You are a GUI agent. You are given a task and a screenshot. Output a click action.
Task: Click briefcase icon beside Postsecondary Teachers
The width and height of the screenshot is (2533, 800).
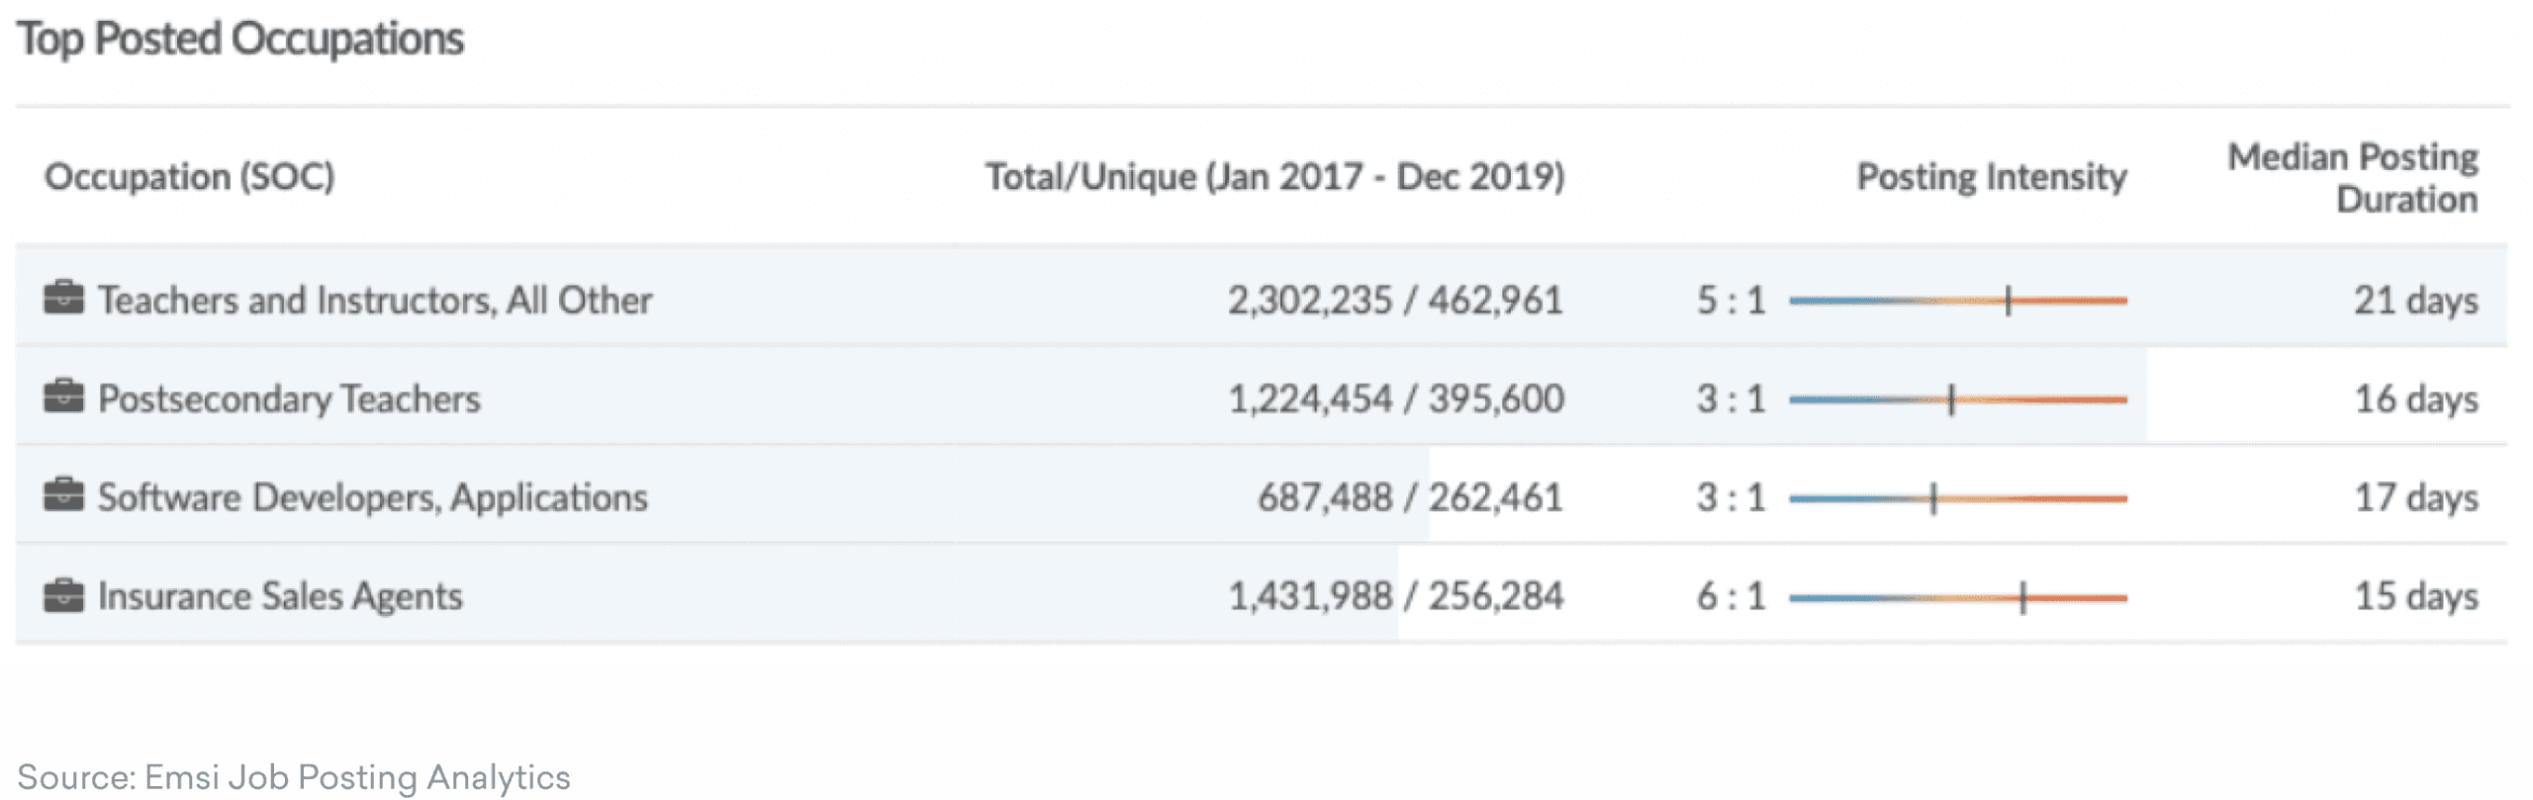(x=63, y=396)
